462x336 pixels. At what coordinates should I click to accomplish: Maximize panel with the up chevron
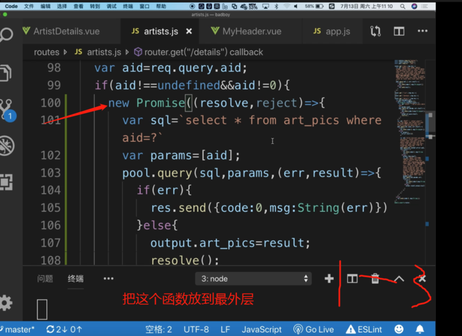pyautogui.click(x=399, y=278)
